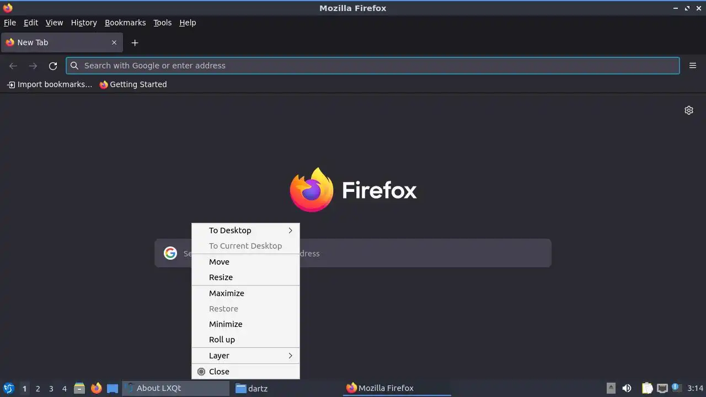Open the Edit menu

[x=31, y=23]
